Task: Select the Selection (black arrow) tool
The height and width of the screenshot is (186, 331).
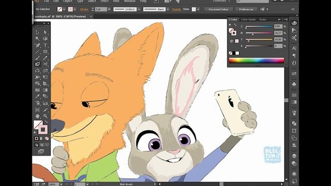Action: click(x=37, y=32)
